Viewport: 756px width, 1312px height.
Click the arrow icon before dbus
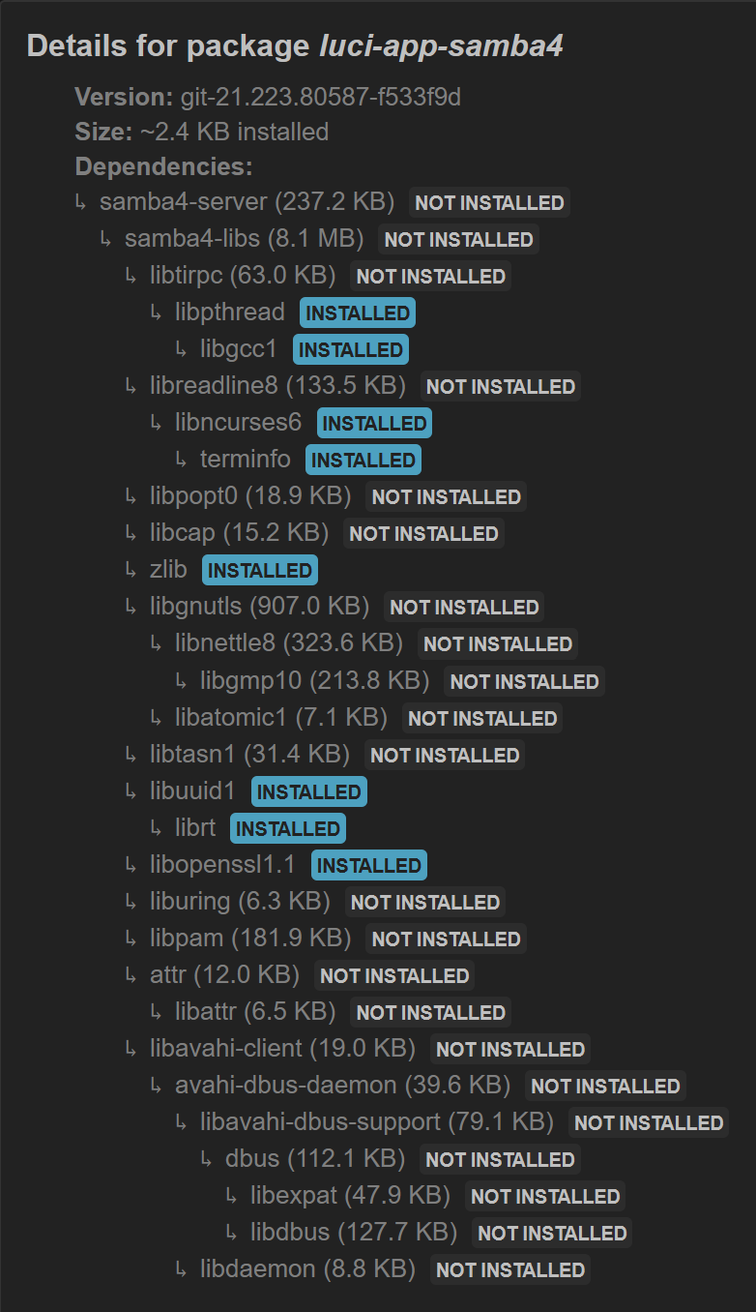(x=207, y=1159)
